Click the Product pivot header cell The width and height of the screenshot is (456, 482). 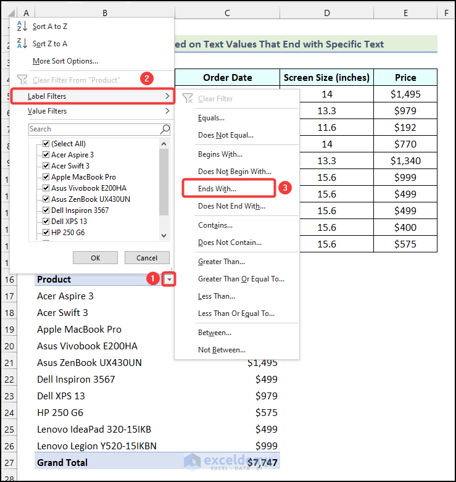coord(97,280)
